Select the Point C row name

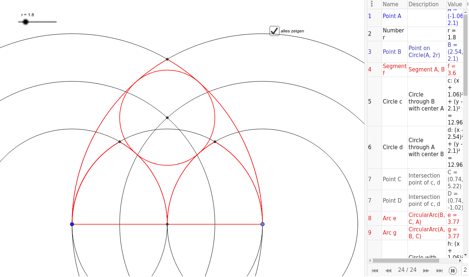click(x=392, y=179)
